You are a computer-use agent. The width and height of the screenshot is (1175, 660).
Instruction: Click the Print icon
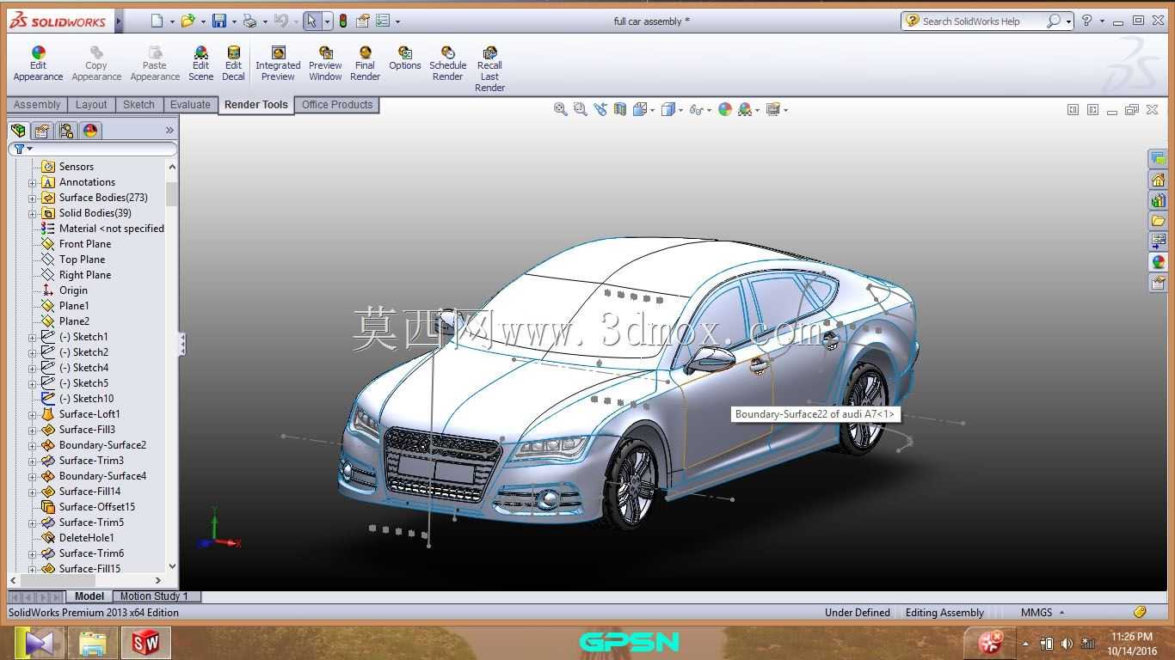coord(249,21)
